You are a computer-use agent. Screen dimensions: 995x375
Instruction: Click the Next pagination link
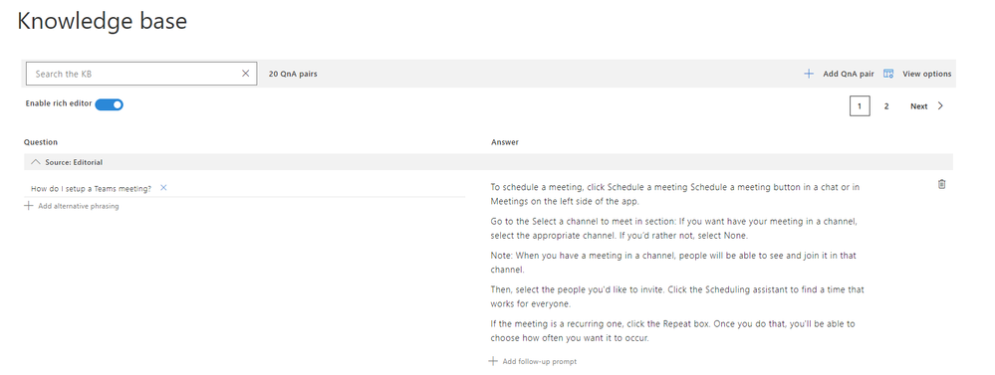919,106
